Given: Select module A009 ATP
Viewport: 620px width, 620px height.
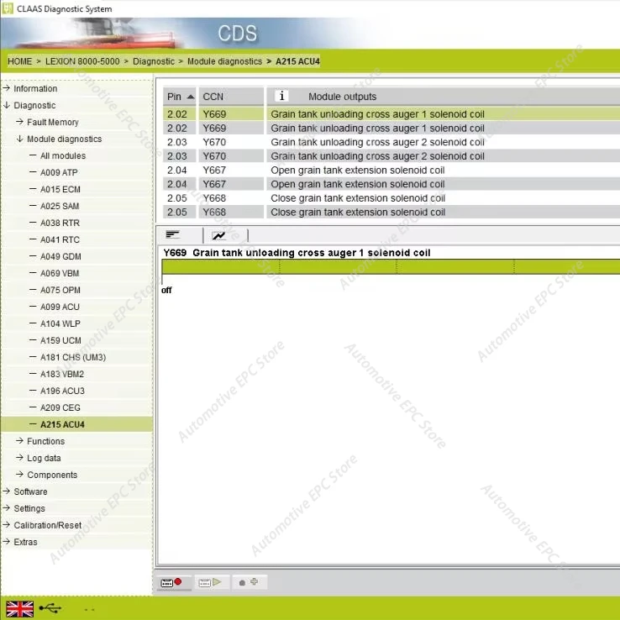Looking at the screenshot, I should 59,173.
